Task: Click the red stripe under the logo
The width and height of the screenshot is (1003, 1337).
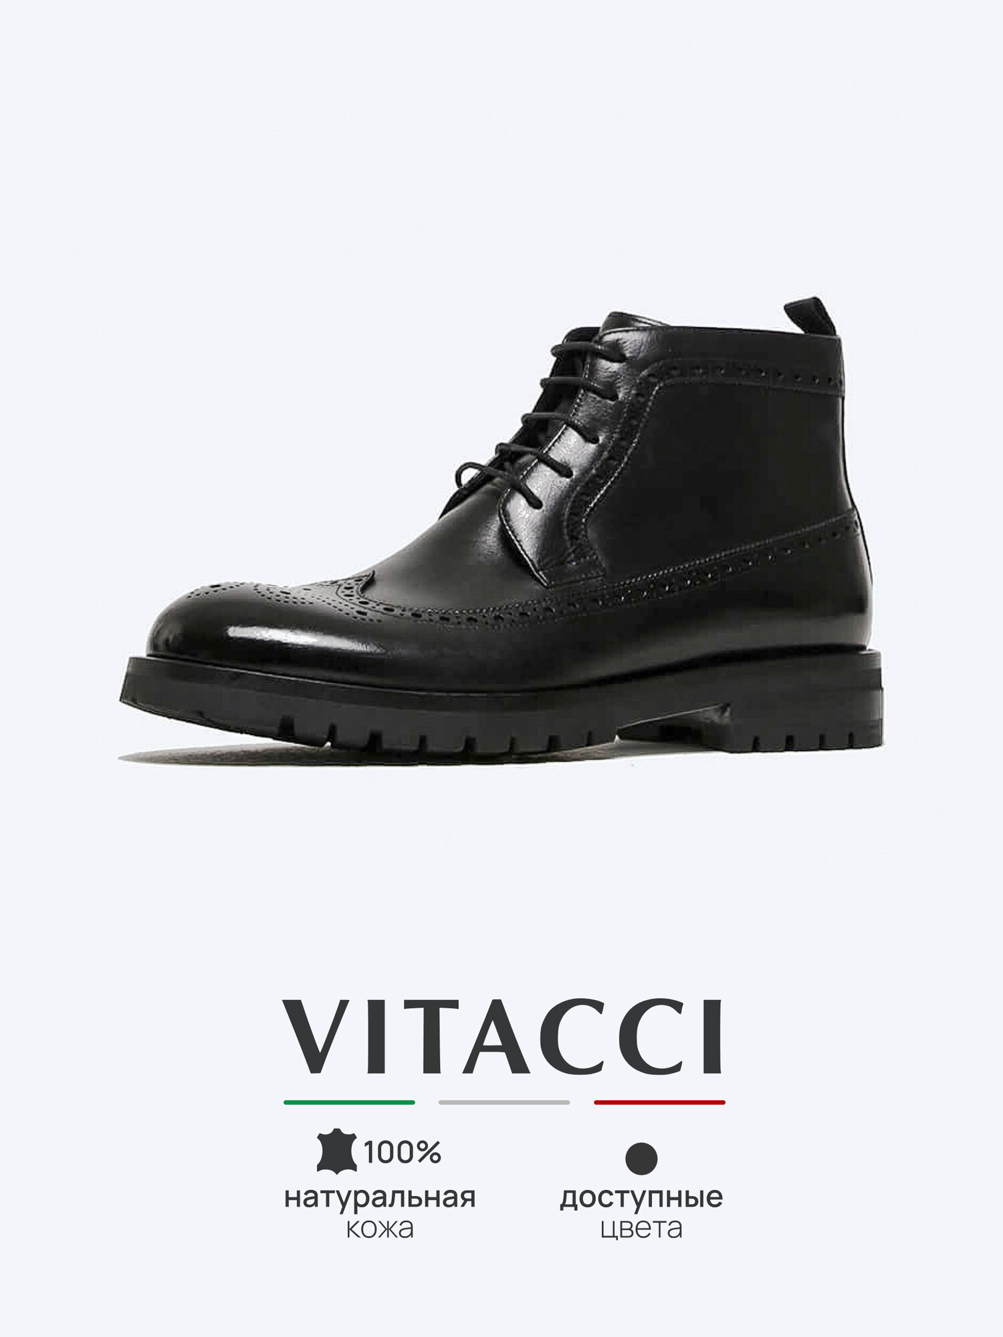Action: tap(659, 1102)
